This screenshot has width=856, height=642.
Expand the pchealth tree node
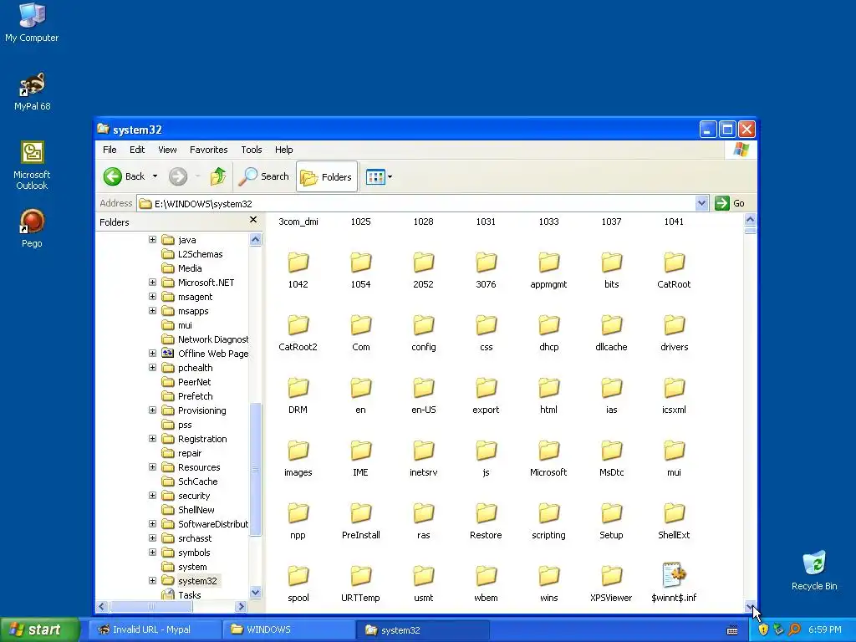tap(152, 368)
